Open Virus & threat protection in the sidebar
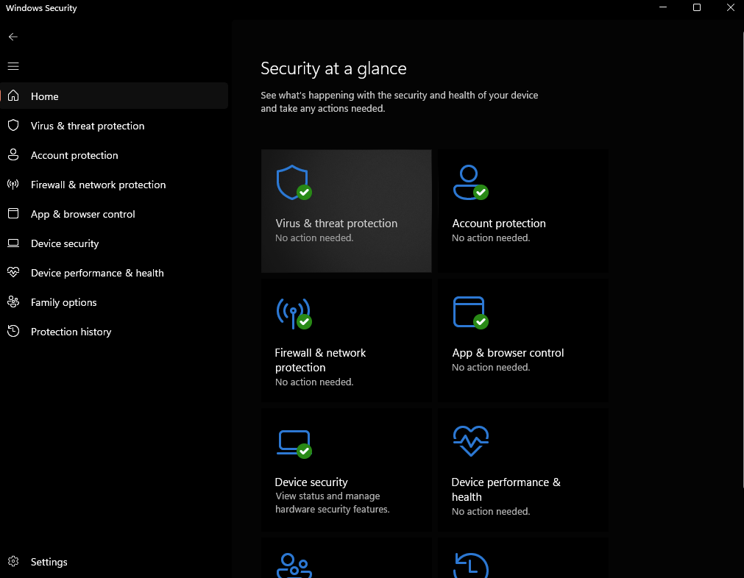This screenshot has height=578, width=744. pos(87,126)
